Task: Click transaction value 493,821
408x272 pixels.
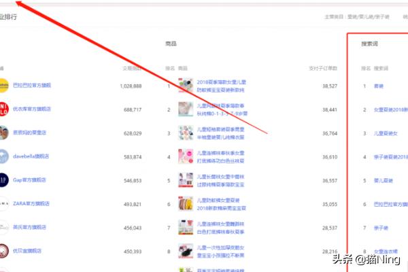Action: pyautogui.click(x=133, y=204)
